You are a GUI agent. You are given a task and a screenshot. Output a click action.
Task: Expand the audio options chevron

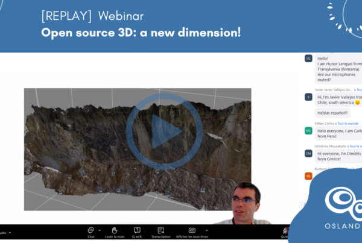pyautogui.click(x=10, y=233)
